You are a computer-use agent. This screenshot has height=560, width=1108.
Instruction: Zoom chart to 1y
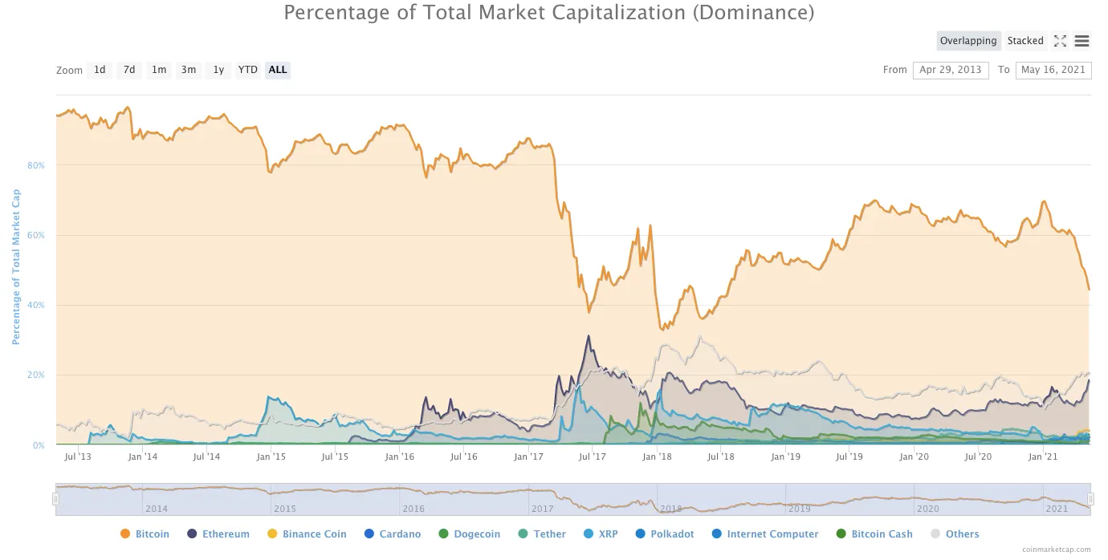[218, 70]
